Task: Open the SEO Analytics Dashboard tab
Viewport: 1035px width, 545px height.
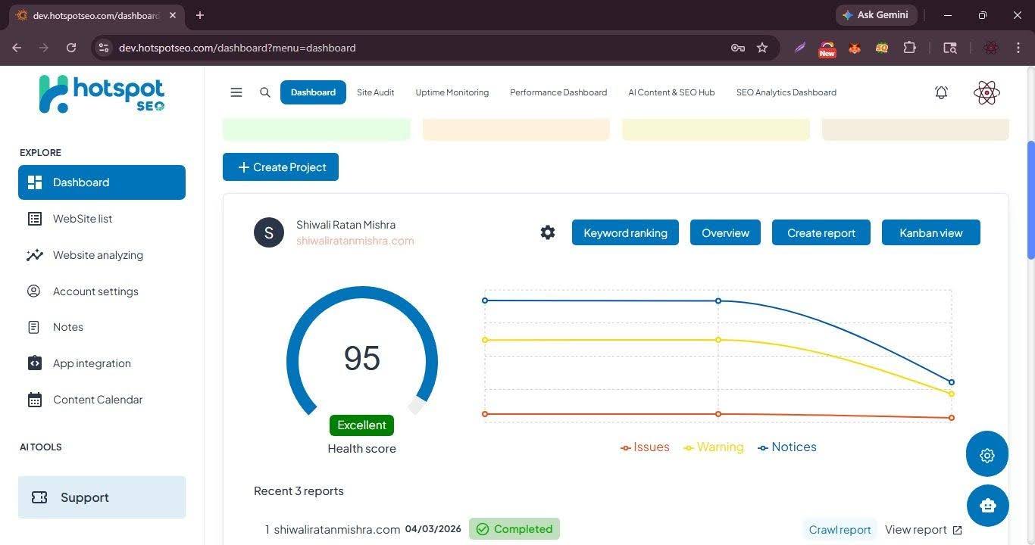Action: click(786, 92)
